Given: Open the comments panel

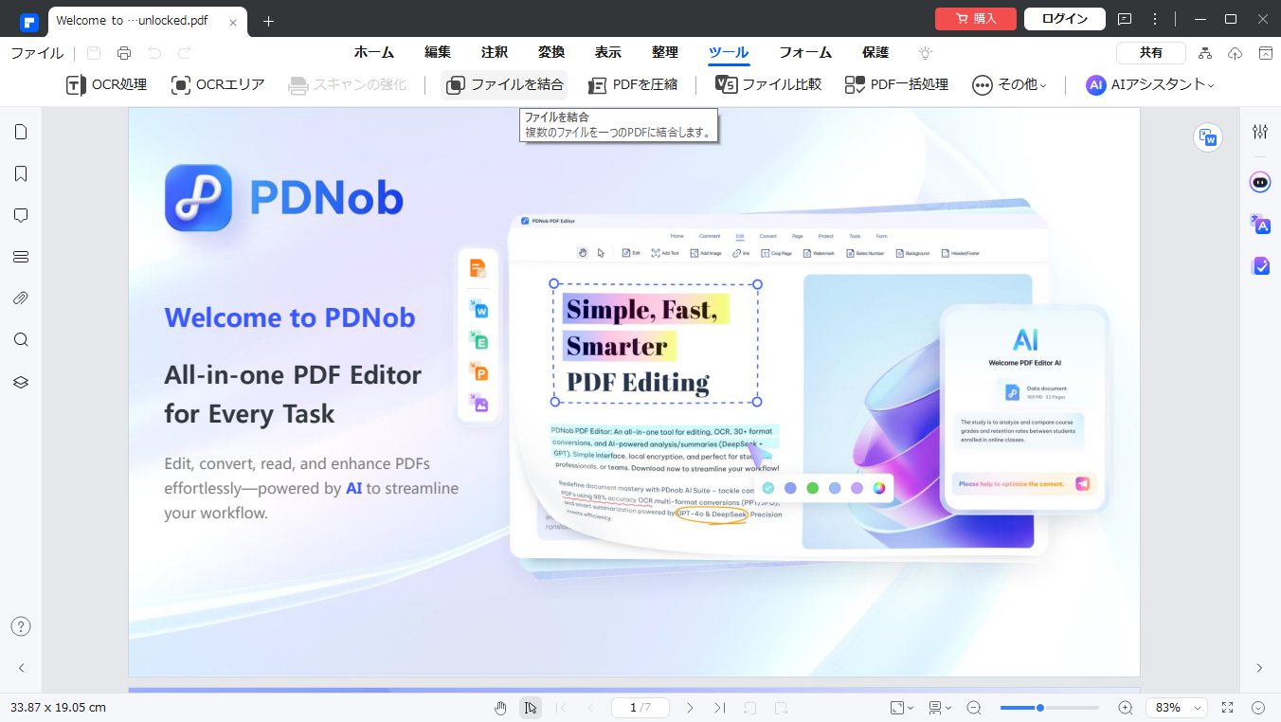Looking at the screenshot, I should pos(21,215).
